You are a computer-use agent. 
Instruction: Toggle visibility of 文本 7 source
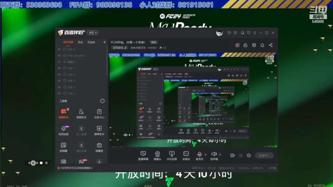59,81
